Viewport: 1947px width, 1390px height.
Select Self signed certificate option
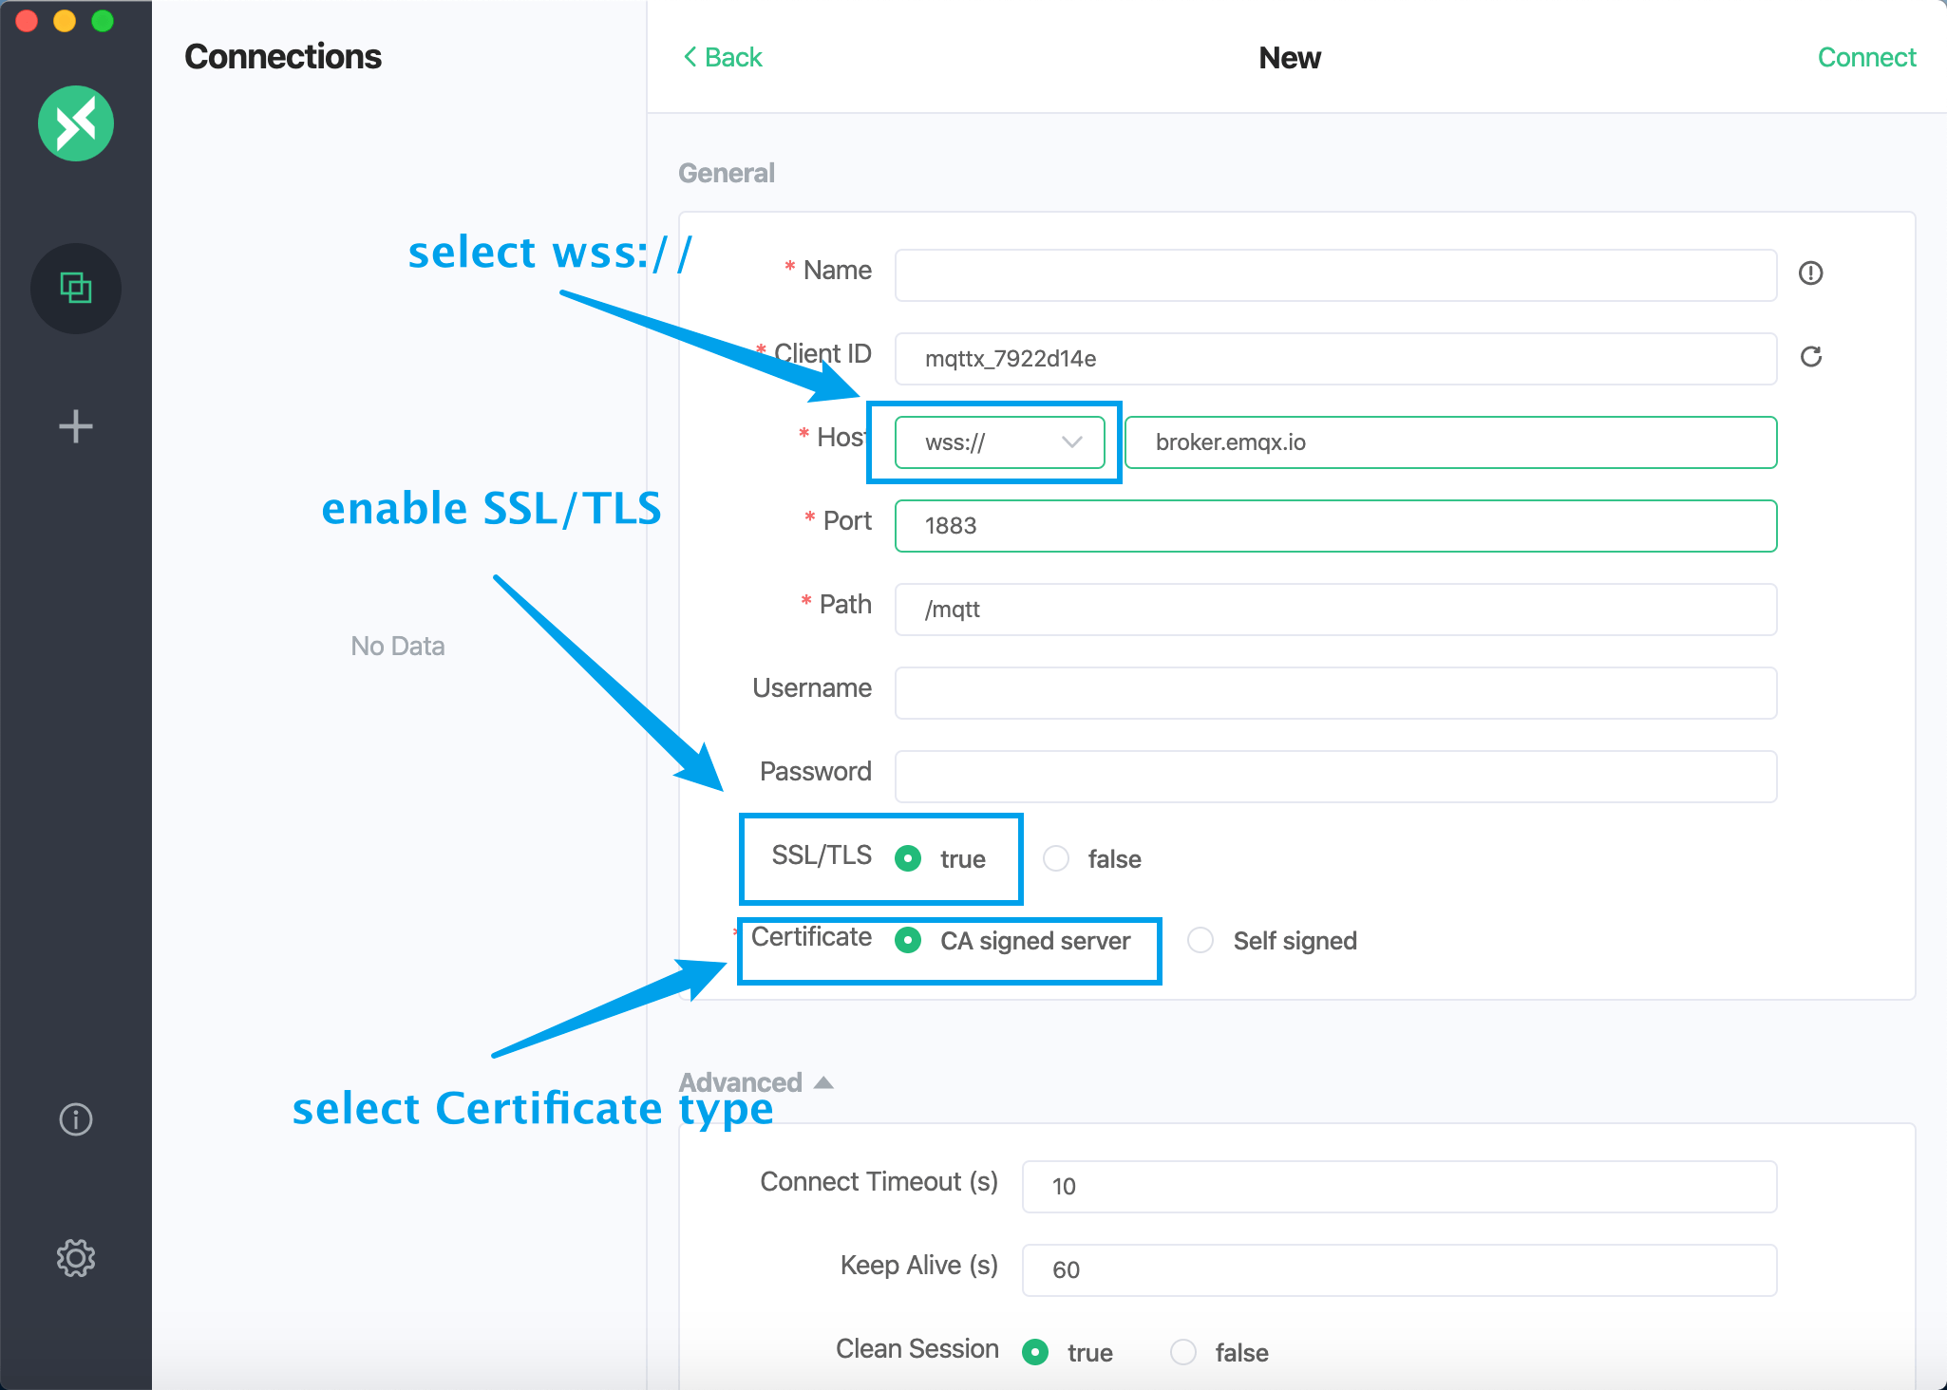[1200, 940]
